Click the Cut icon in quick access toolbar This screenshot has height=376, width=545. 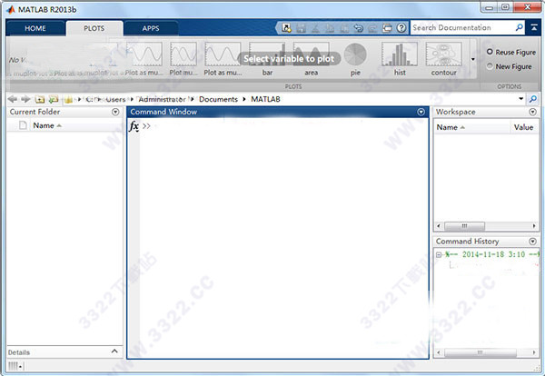(x=315, y=28)
